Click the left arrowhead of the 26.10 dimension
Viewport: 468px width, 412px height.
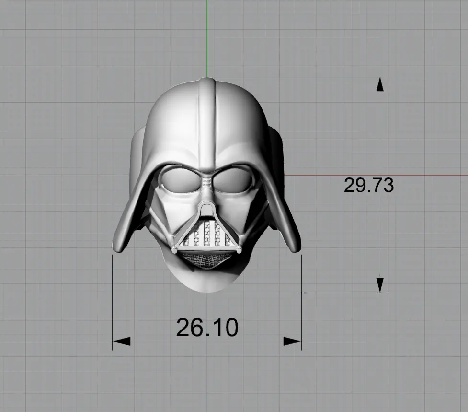coord(122,341)
